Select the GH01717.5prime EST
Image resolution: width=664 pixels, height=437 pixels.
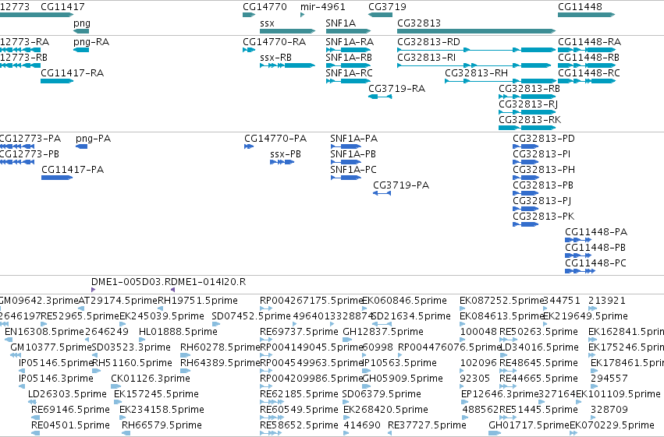click(x=495, y=433)
